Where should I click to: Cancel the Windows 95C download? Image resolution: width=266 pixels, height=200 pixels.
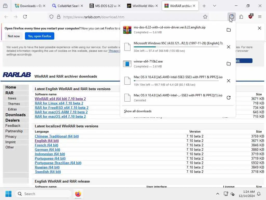pos(229,47)
